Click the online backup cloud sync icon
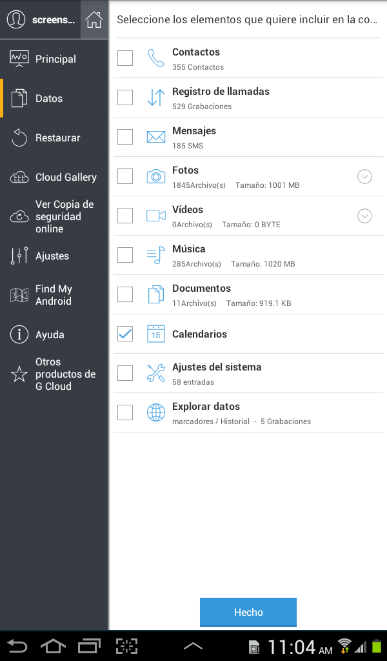Screen dimensions: 387x661 pos(19,217)
